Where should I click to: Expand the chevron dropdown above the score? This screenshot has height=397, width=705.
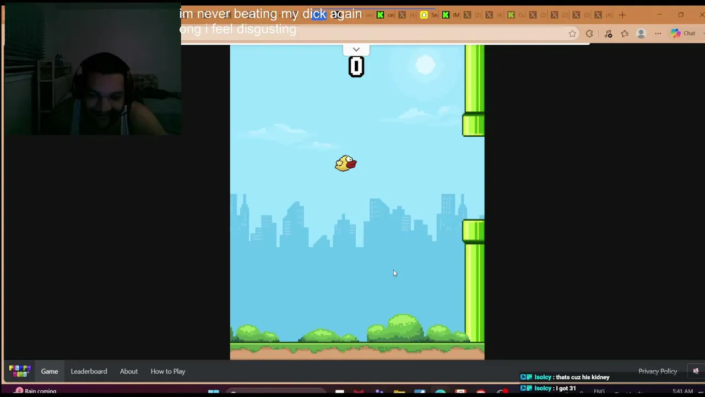pos(356,50)
